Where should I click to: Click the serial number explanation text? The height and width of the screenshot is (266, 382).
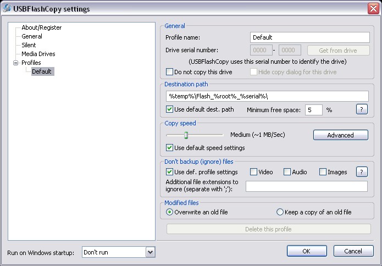click(268, 62)
